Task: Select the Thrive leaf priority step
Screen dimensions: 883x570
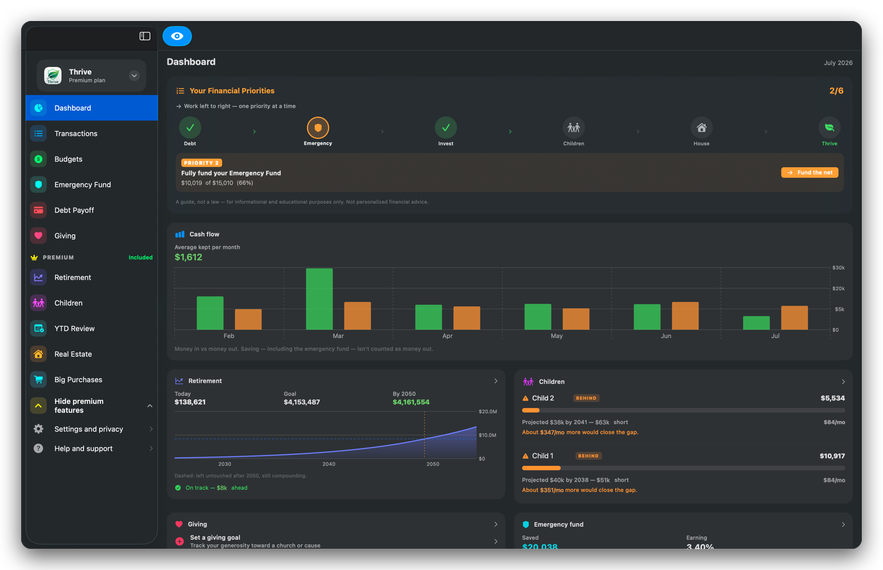Action: tap(829, 128)
